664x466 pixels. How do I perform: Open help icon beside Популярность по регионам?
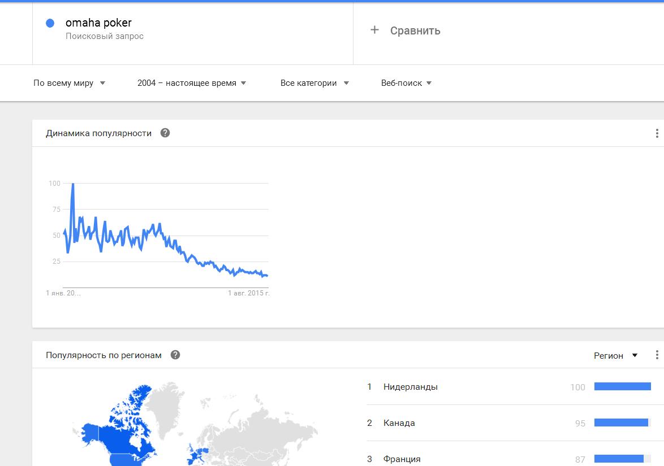pyautogui.click(x=175, y=355)
